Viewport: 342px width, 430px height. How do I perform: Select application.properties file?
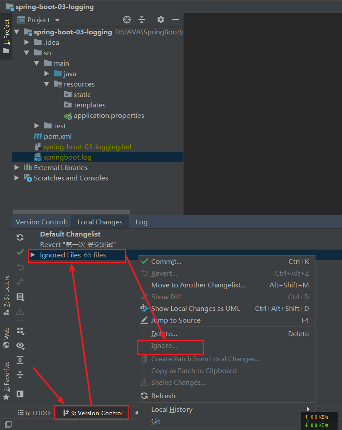click(x=109, y=116)
